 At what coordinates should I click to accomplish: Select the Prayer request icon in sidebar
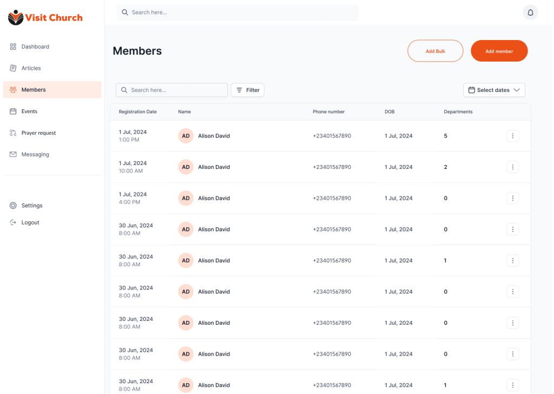point(13,133)
